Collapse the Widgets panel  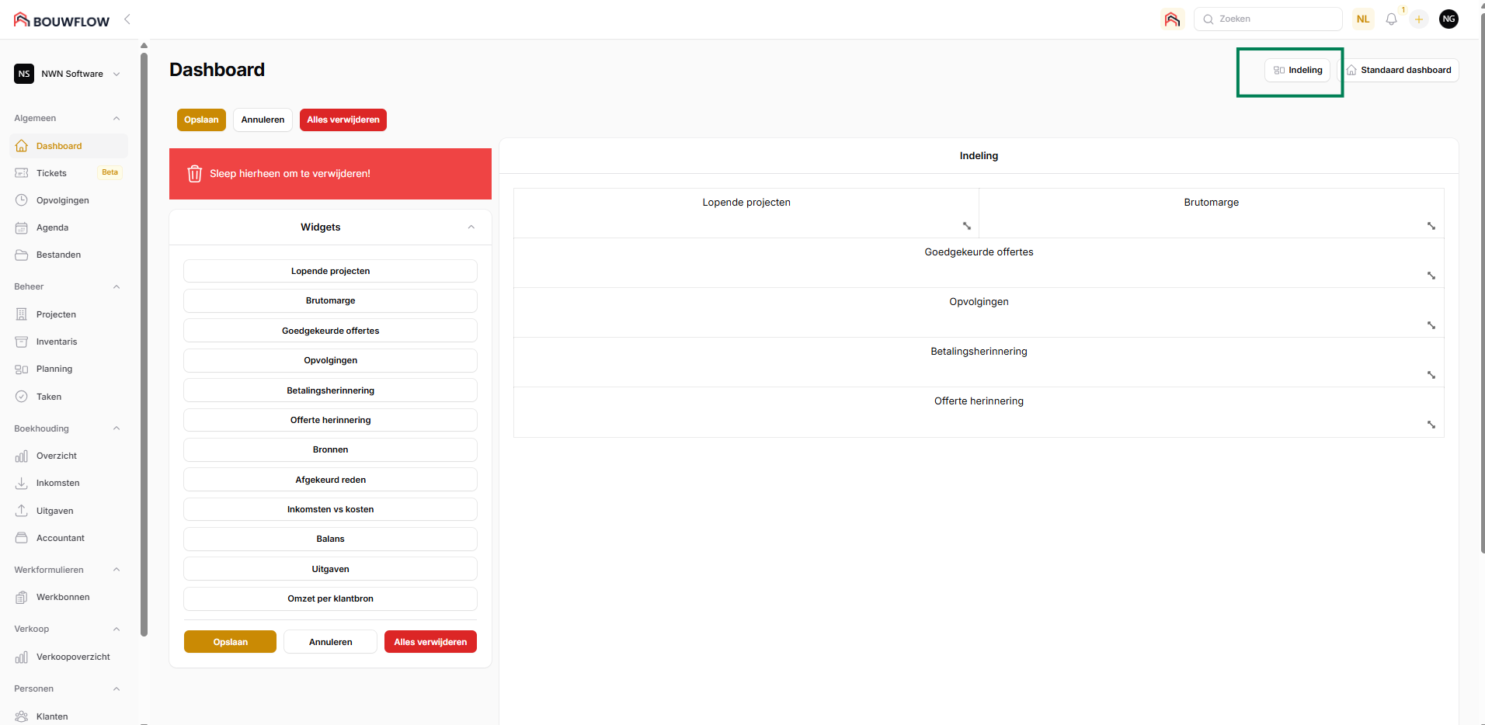(471, 227)
